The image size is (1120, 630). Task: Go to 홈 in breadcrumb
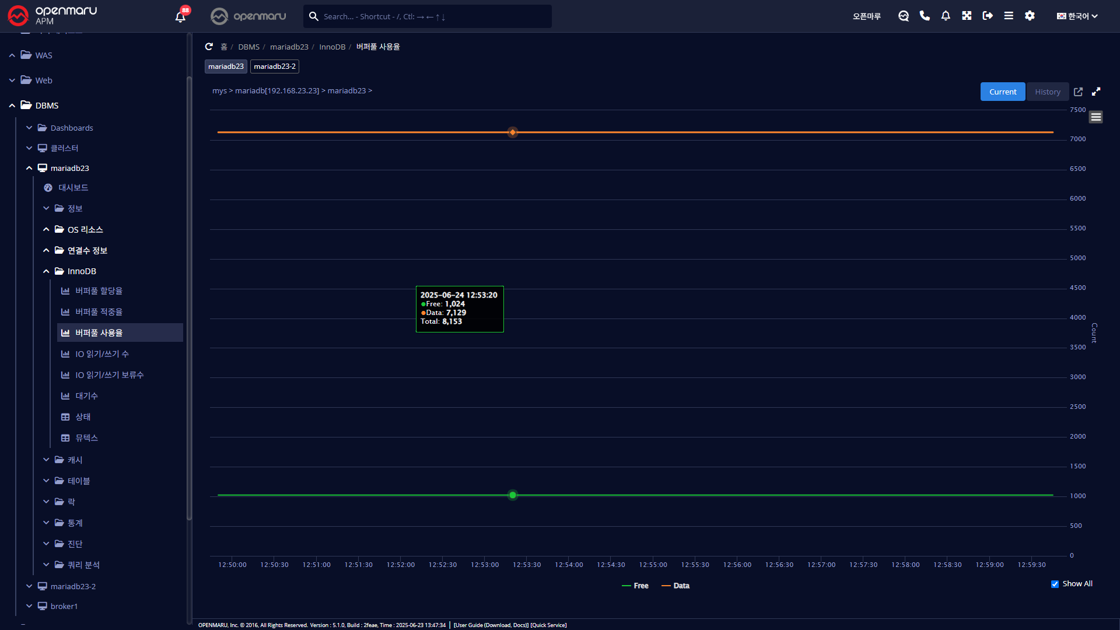224,47
